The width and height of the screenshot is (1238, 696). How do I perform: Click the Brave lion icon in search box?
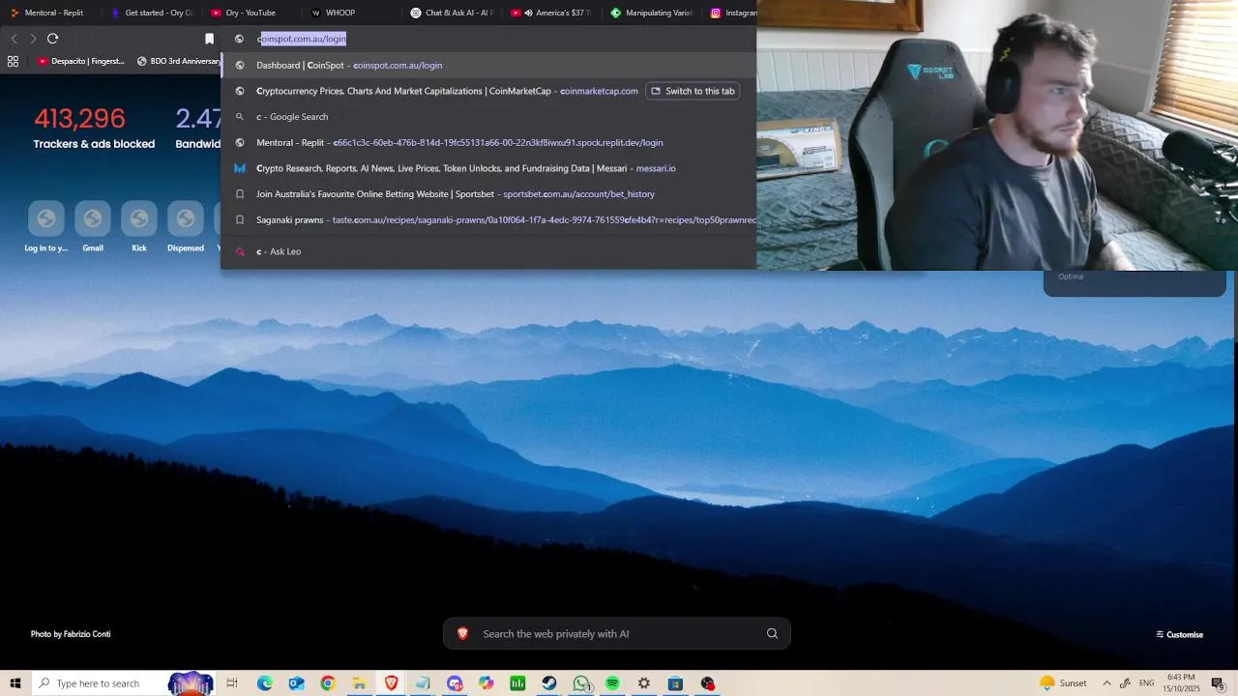point(463,633)
